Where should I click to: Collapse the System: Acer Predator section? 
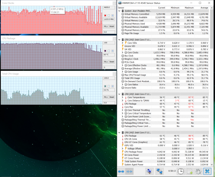point(119,11)
